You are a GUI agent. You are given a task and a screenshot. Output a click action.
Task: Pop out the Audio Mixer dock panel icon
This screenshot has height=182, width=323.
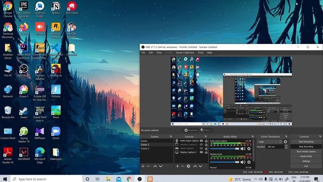[252, 136]
